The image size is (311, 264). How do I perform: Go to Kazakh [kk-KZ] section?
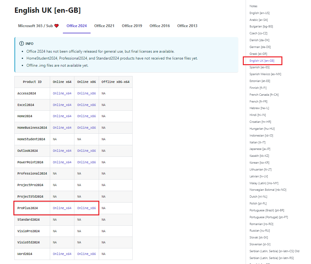259,156
